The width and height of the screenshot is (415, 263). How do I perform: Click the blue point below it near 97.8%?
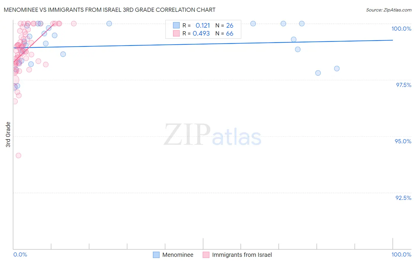[x=318, y=73]
